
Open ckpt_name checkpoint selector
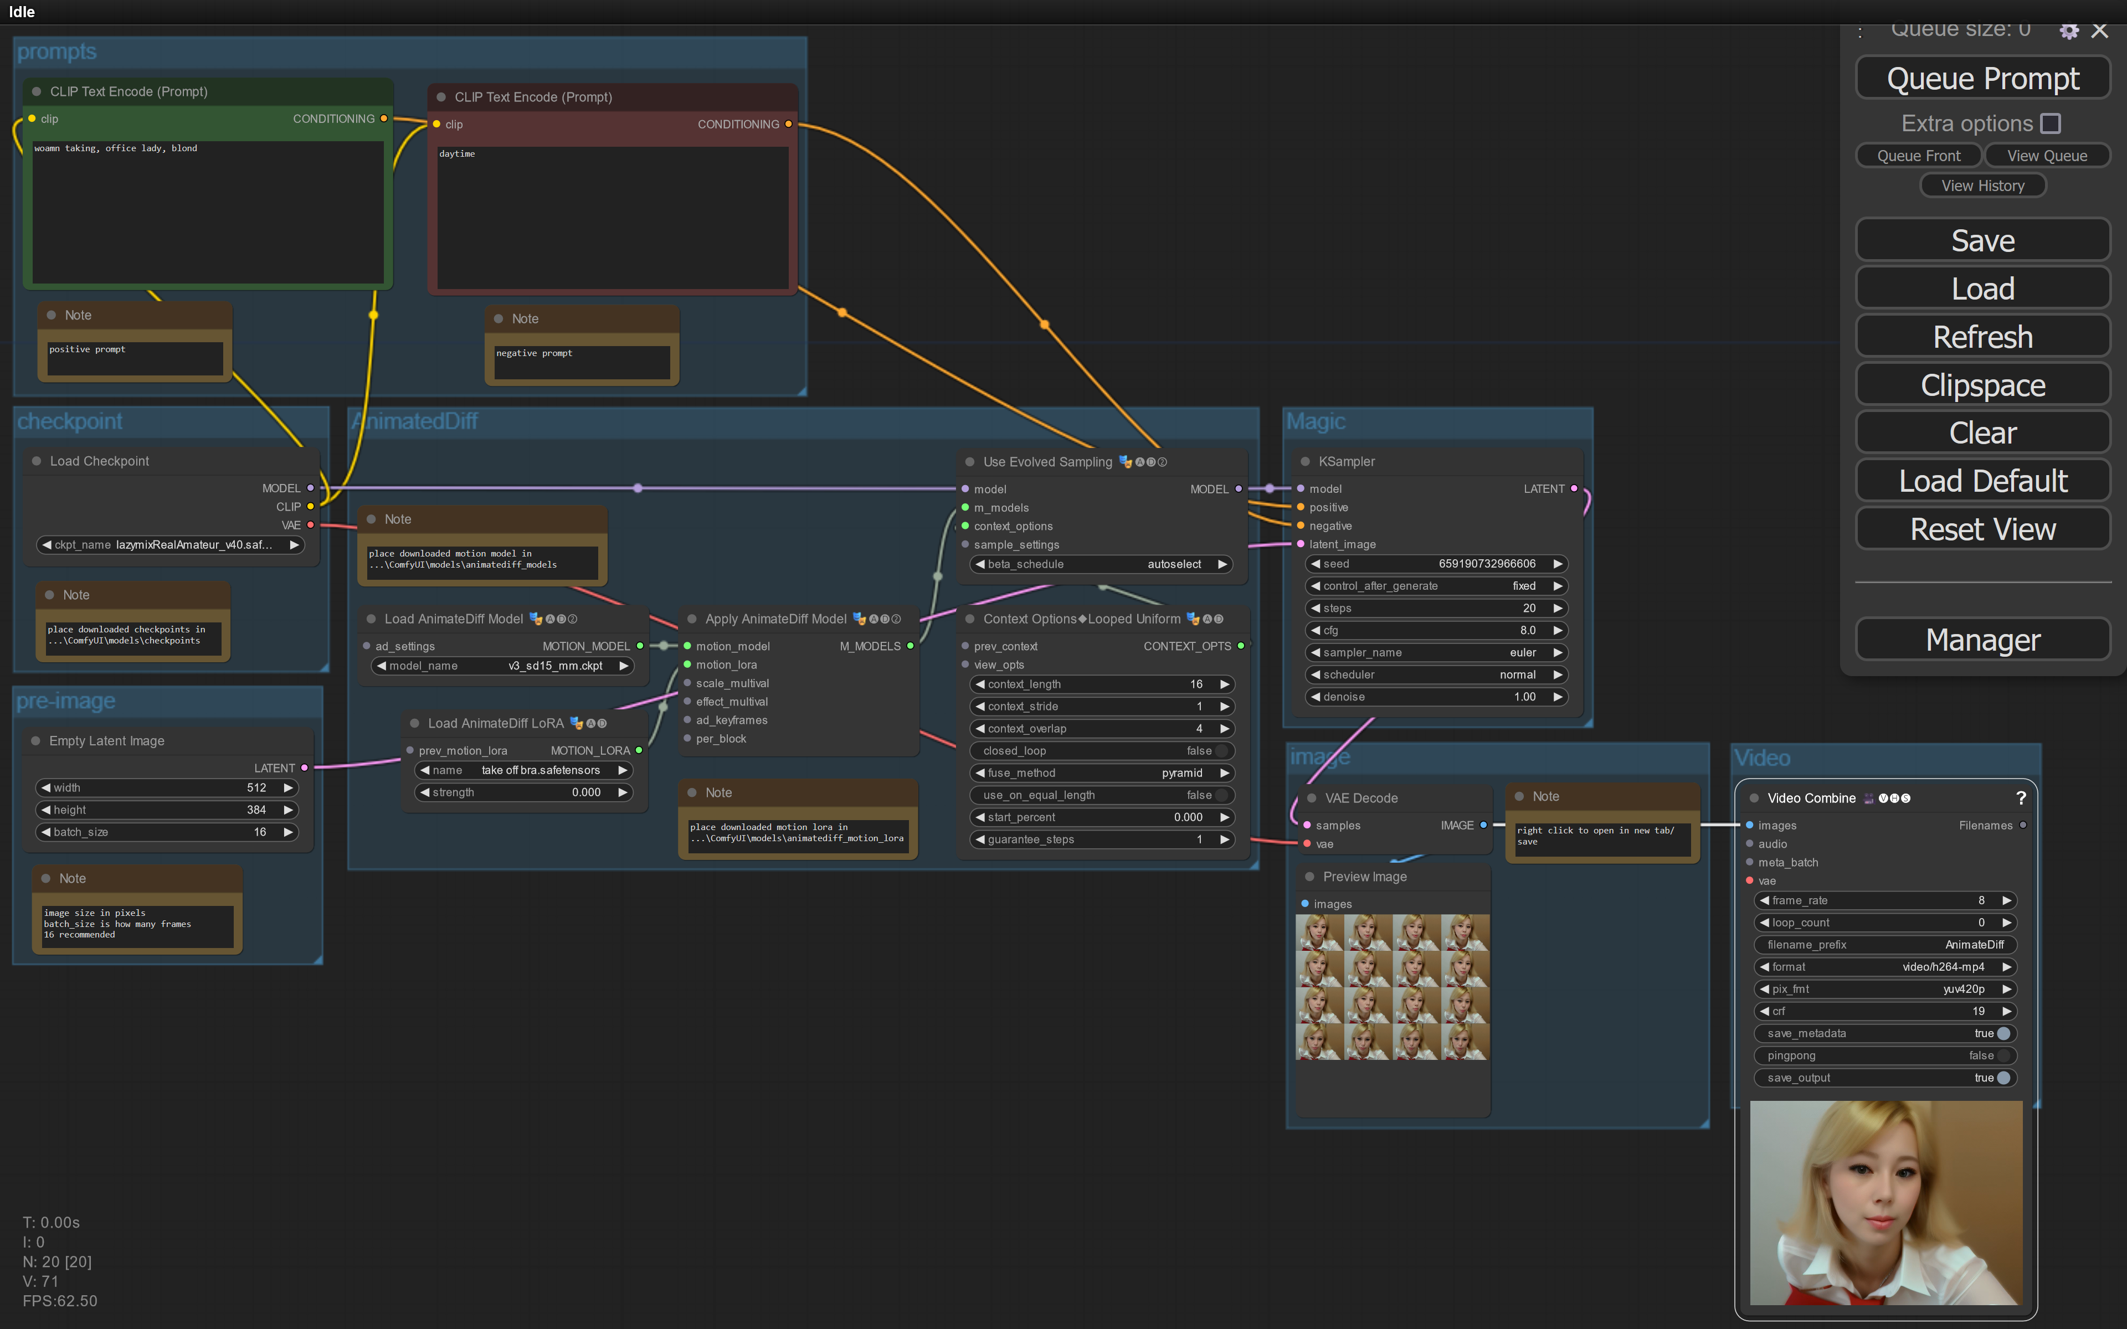[x=171, y=545]
